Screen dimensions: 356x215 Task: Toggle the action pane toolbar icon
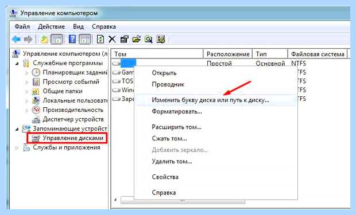tap(85, 39)
